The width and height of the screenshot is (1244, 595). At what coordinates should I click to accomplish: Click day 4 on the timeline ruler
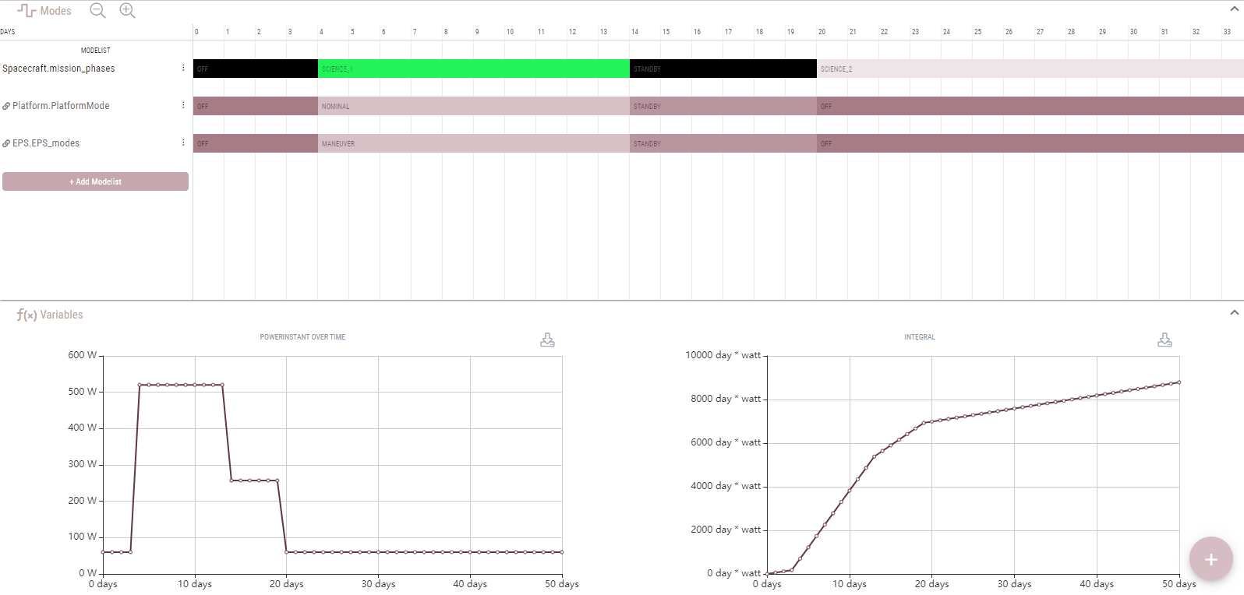[x=321, y=32]
